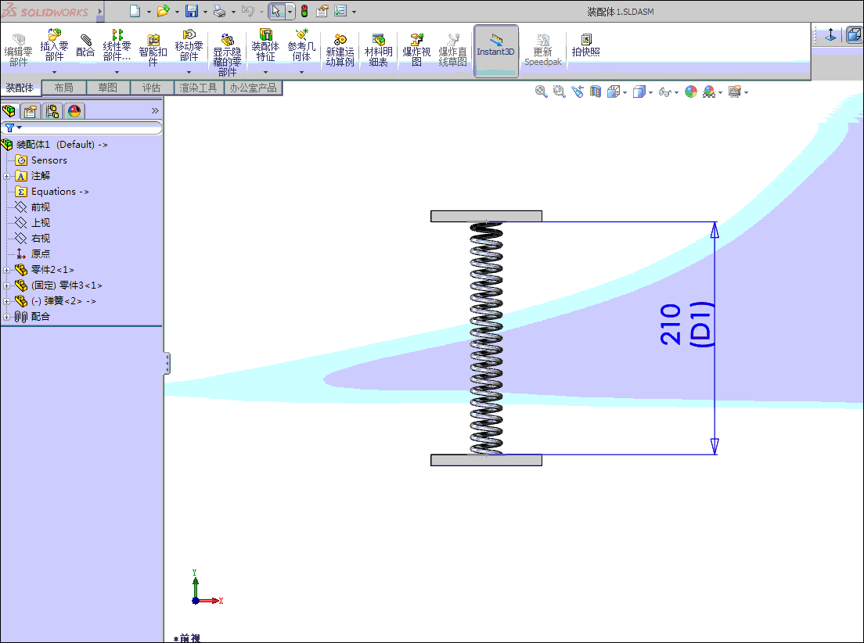Open dropdown arrow beside Save icon
This screenshot has height=643, width=864.
tap(206, 12)
